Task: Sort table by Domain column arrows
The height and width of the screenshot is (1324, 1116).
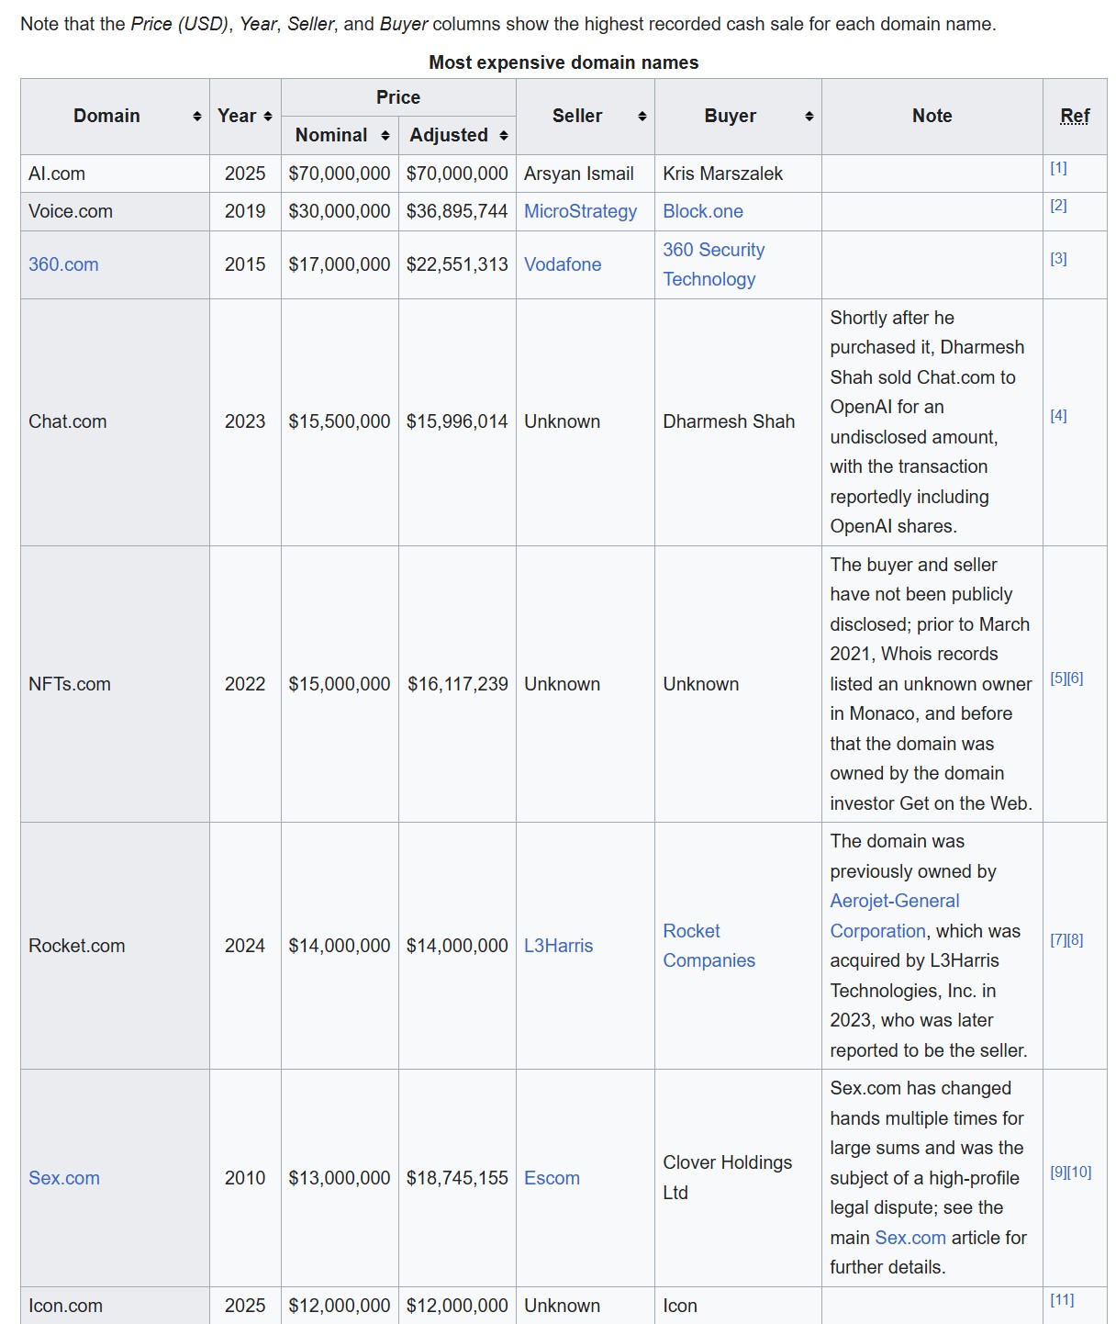Action: (x=196, y=117)
